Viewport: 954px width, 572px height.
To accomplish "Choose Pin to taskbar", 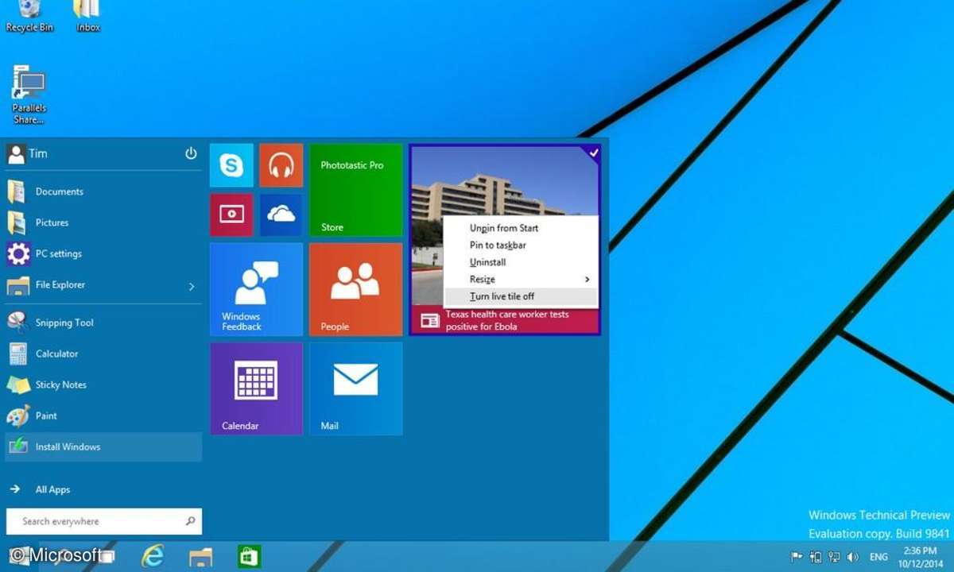I will tap(520, 245).
